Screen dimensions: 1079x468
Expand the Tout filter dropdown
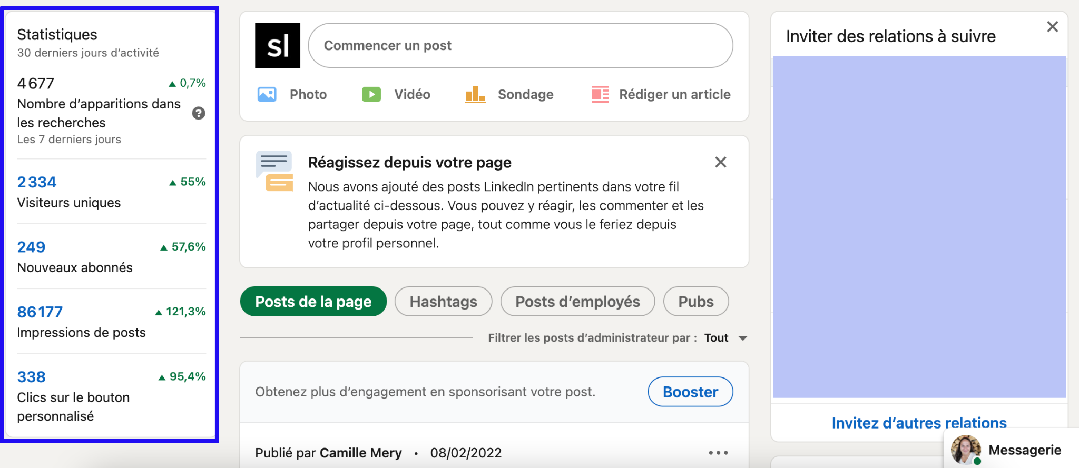pyautogui.click(x=726, y=338)
